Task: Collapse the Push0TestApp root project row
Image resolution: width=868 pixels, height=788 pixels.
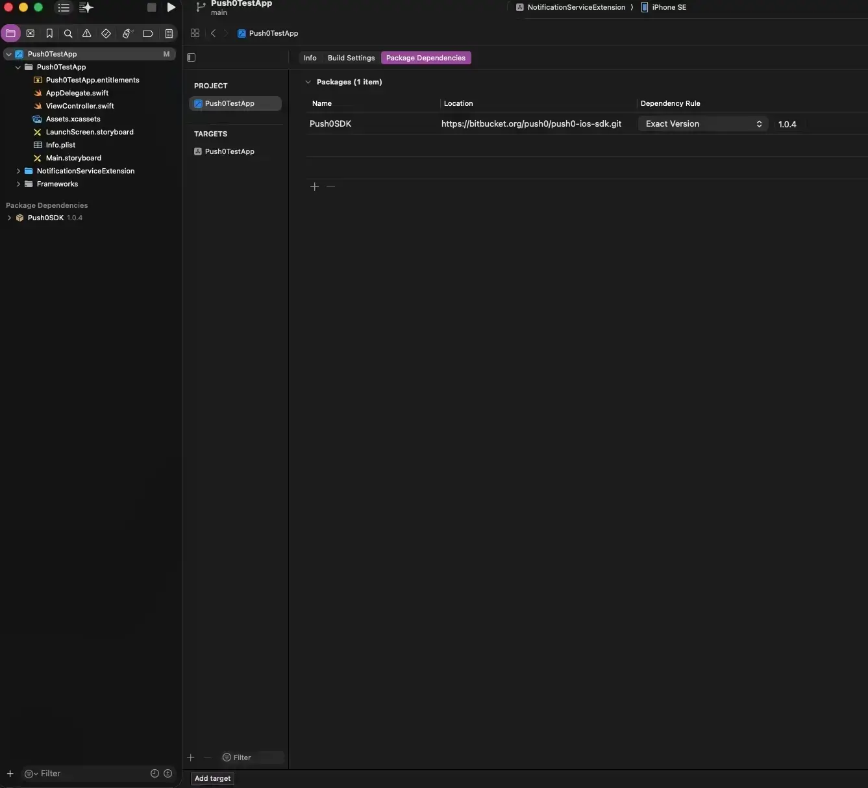Action: 8,54
